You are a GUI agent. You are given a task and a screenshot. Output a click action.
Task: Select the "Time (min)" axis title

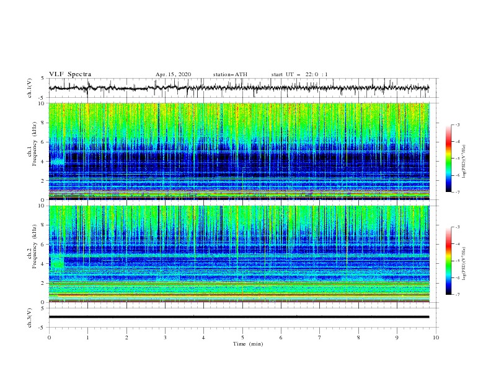click(248, 344)
